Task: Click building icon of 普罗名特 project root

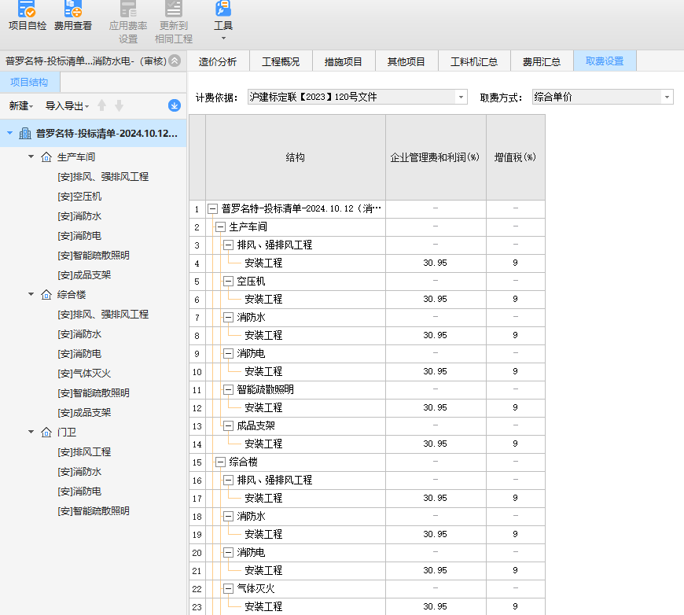Action: click(25, 133)
